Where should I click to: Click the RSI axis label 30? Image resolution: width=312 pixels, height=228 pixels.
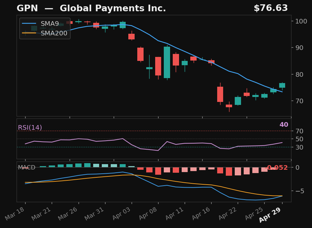[299, 147]
